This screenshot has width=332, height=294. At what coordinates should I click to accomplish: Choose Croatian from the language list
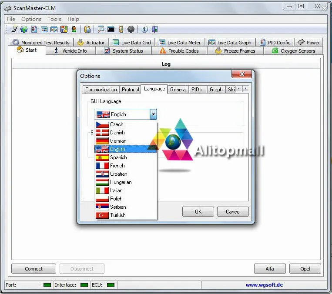[x=126, y=174]
